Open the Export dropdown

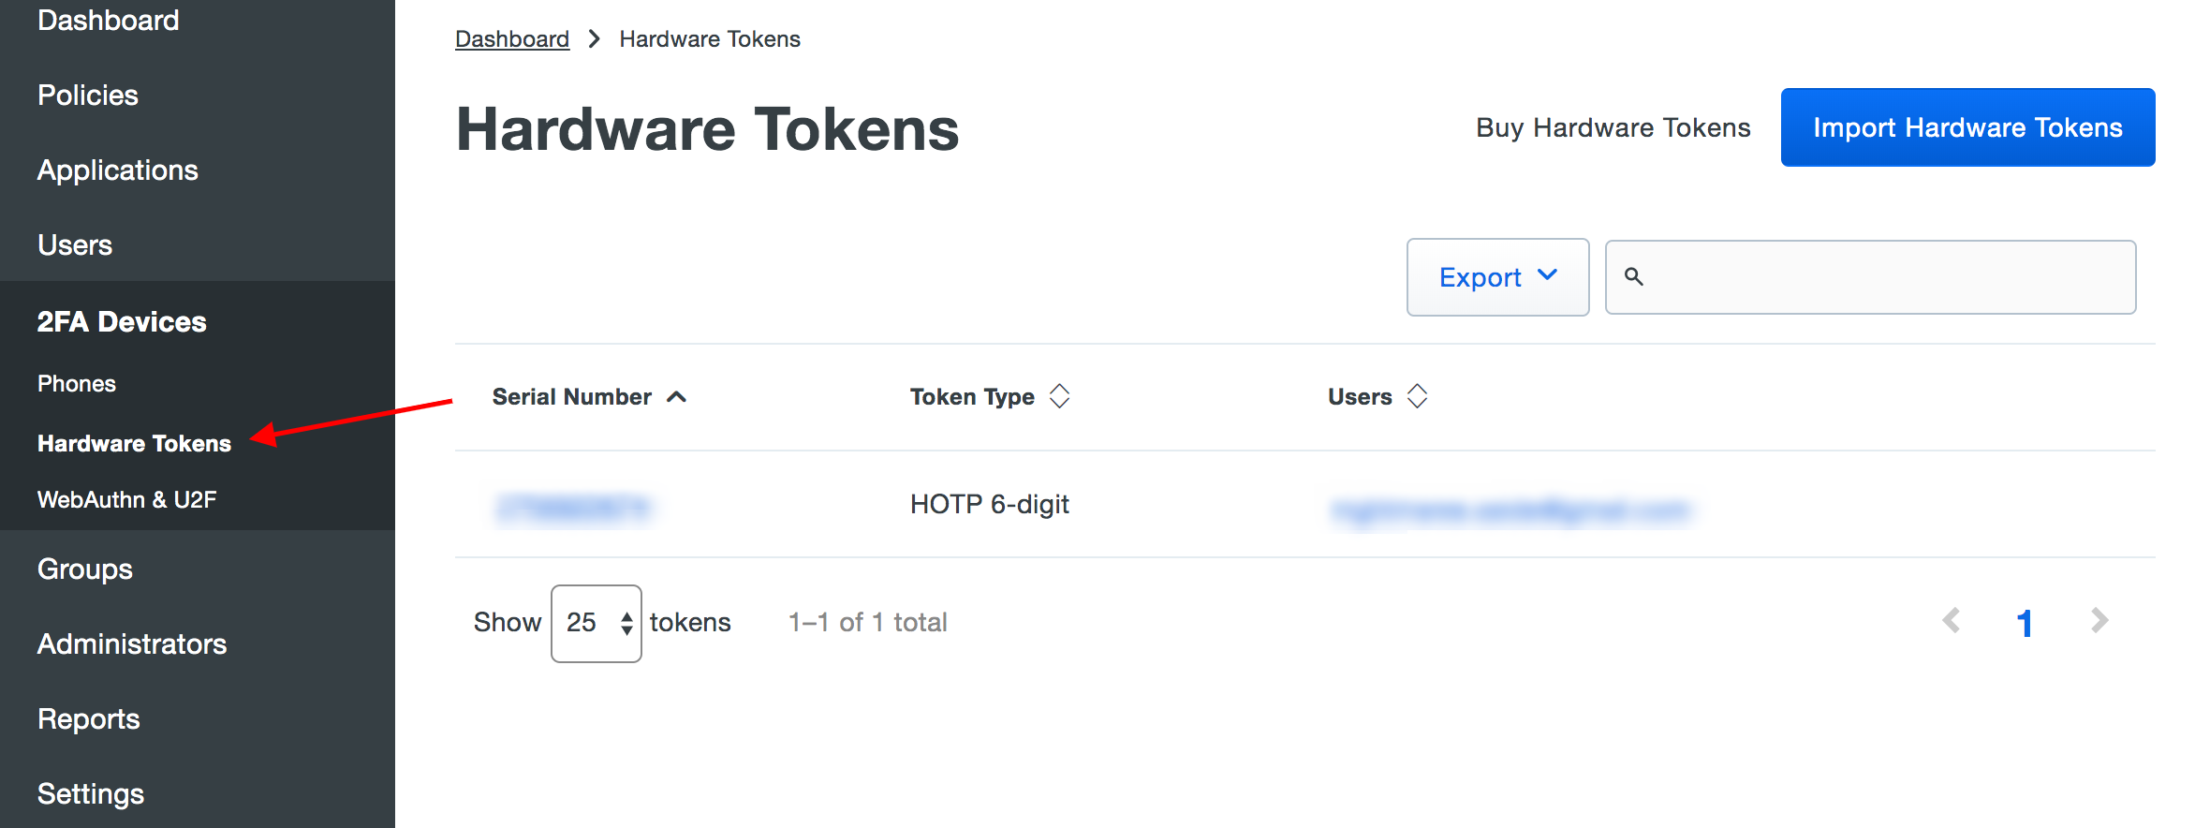point(1496,277)
